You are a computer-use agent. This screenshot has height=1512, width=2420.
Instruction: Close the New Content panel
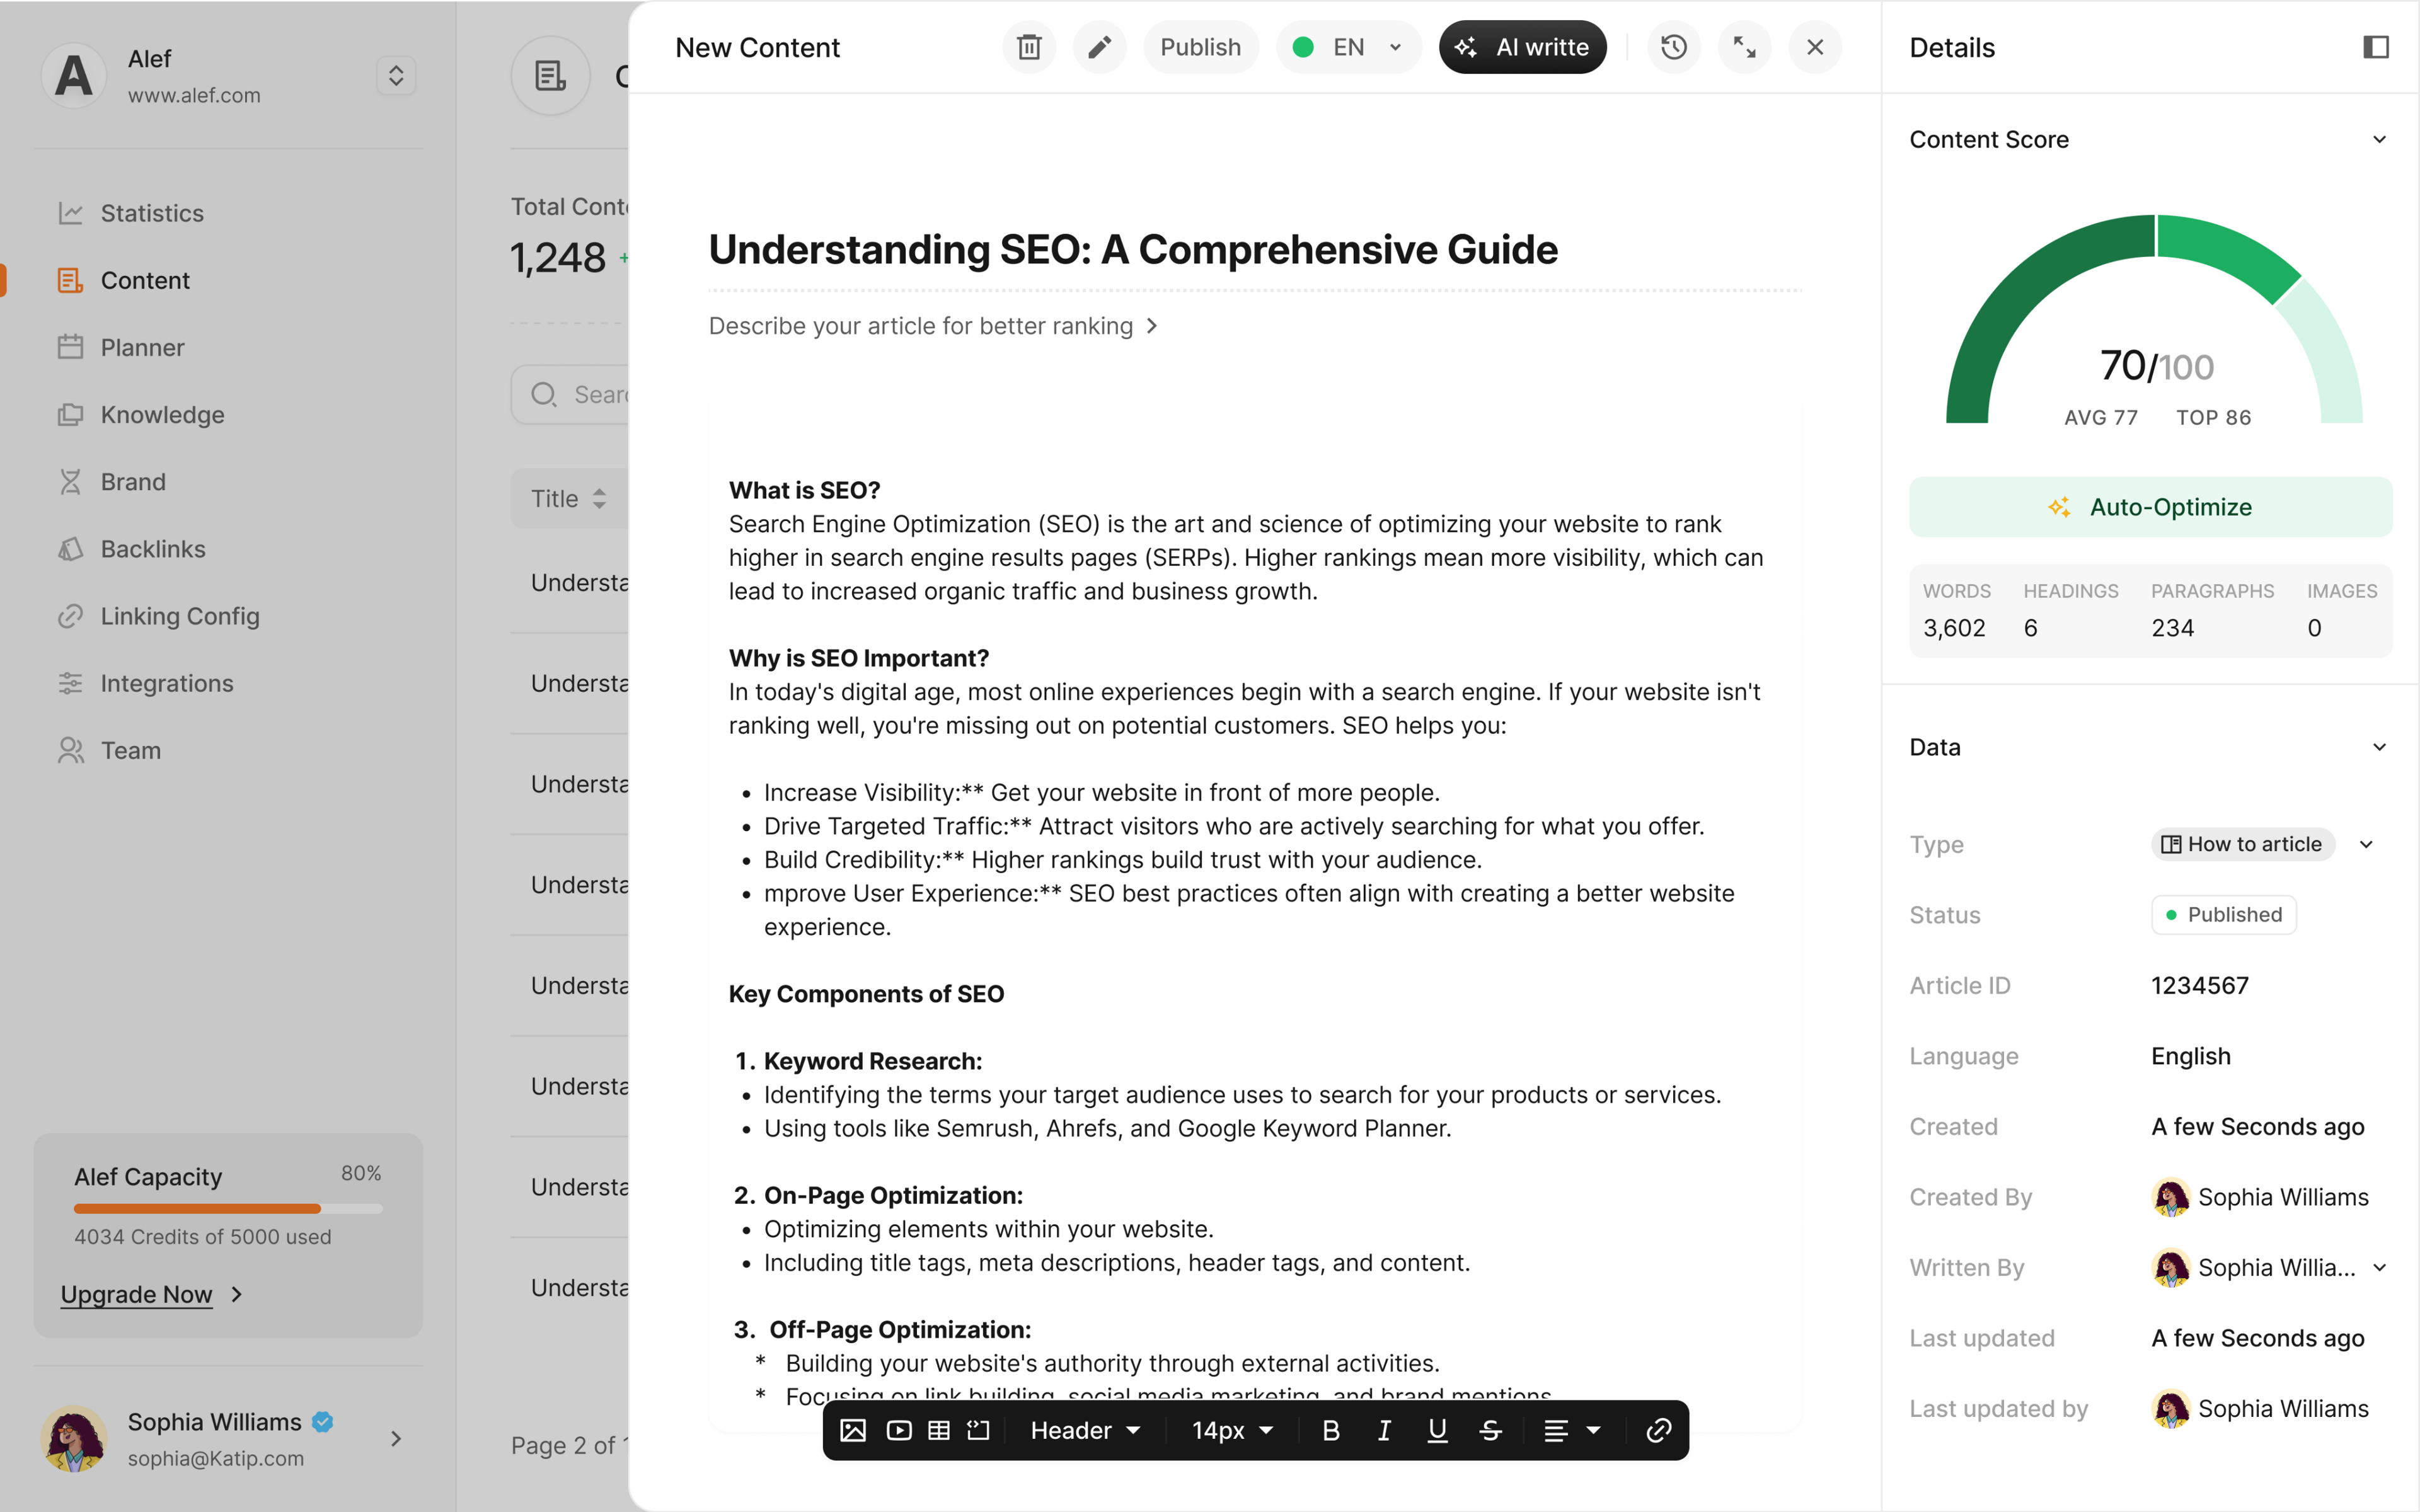(x=1815, y=47)
